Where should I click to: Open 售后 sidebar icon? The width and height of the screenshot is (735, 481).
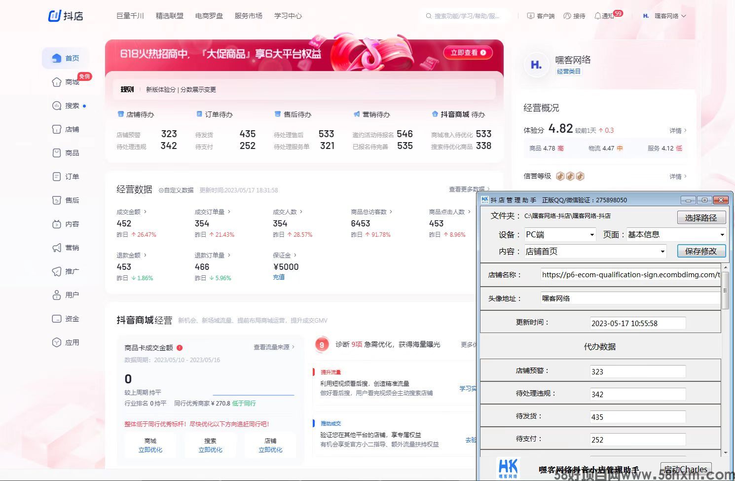click(57, 200)
